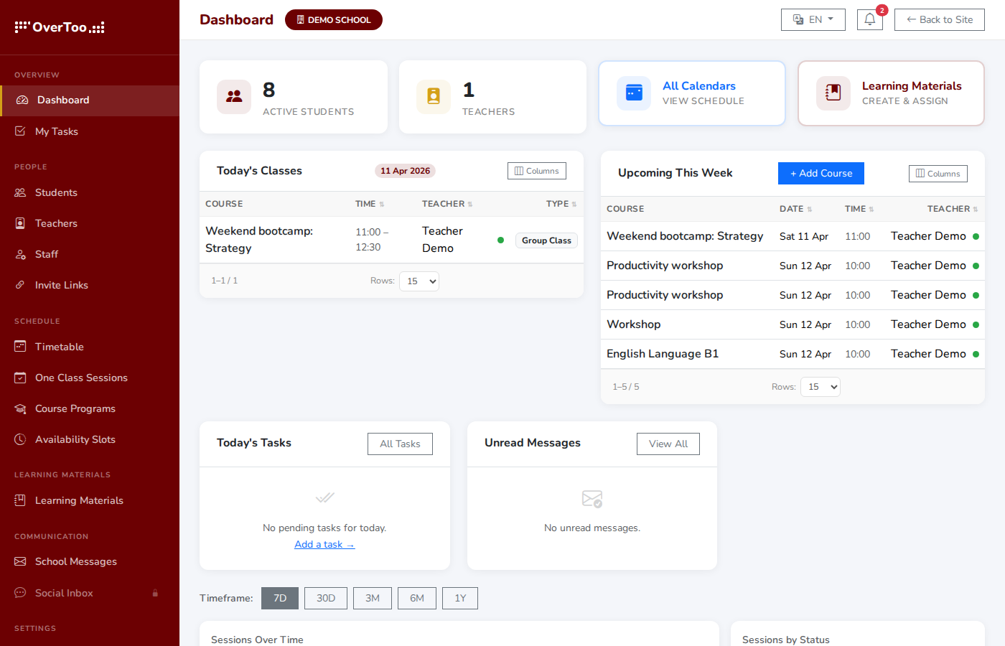The height and width of the screenshot is (646, 1005).
Task: Click the DEMO SCHOOL badge in the header
Action: click(x=333, y=19)
